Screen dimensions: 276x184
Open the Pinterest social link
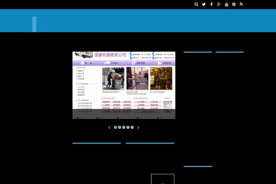coord(234,5)
